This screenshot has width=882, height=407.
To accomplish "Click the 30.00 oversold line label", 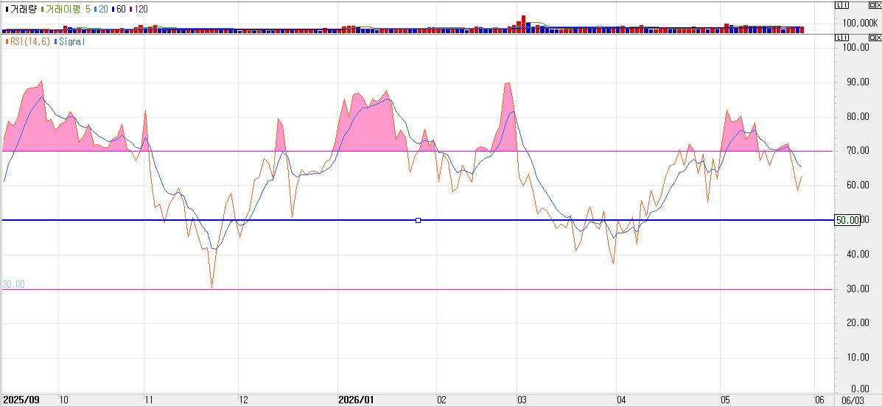I will [x=13, y=284].
